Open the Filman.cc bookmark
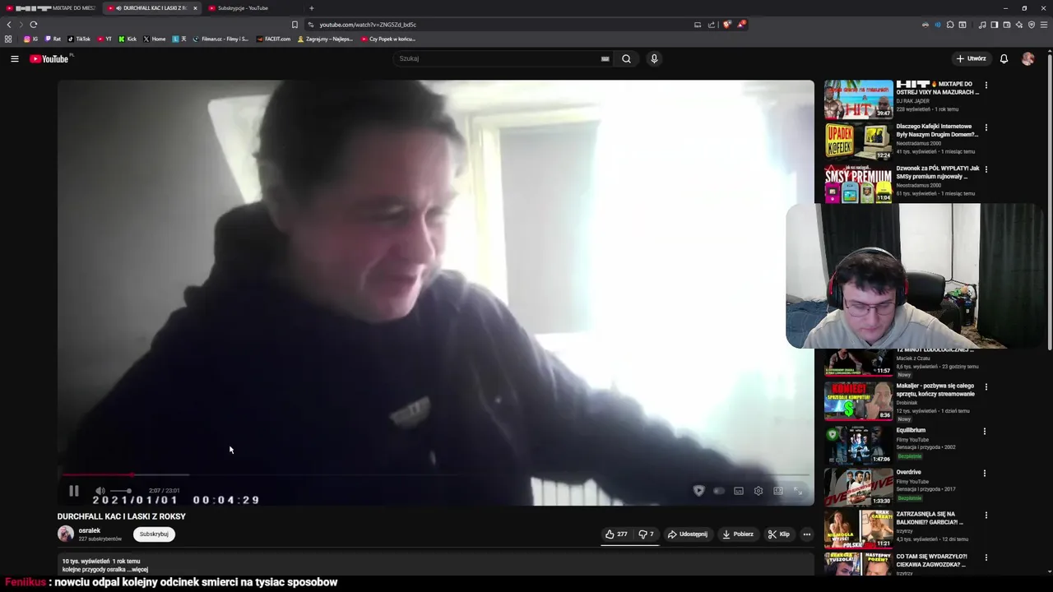This screenshot has width=1053, height=592. point(220,39)
